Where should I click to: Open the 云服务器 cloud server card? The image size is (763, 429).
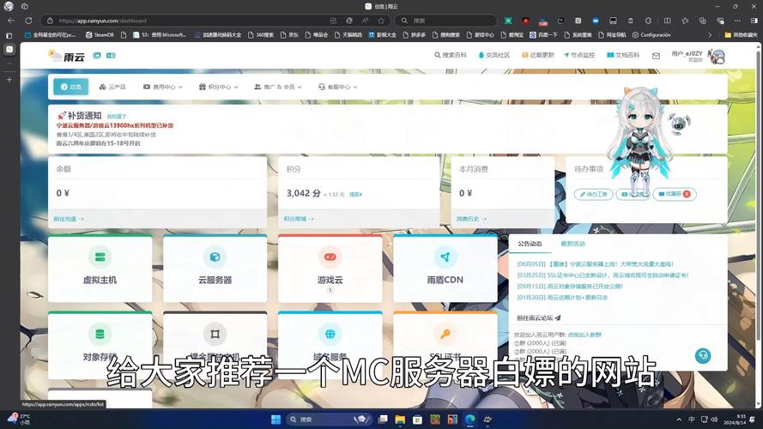point(215,269)
